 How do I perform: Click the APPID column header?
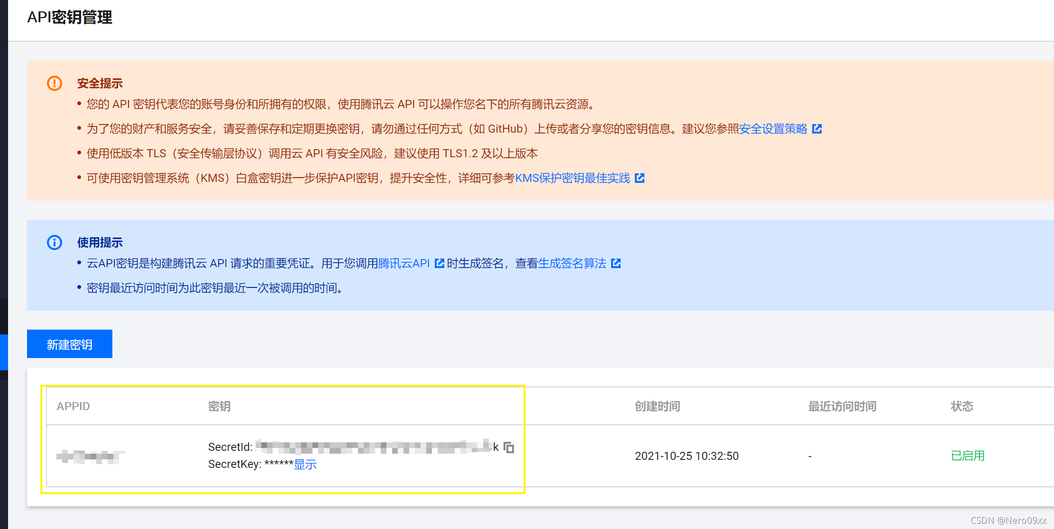[x=73, y=406]
